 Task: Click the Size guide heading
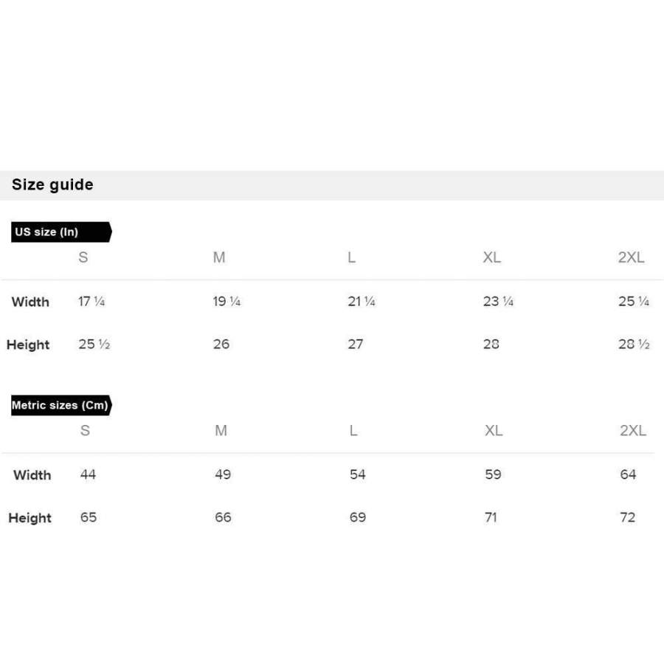[52, 184]
